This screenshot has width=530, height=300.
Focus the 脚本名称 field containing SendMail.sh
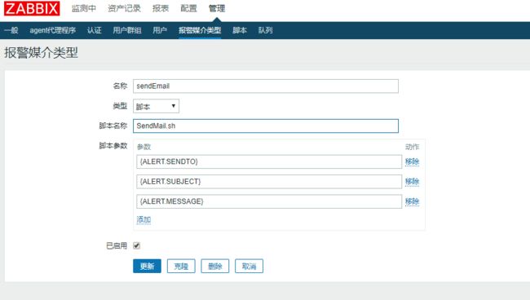[x=266, y=126]
